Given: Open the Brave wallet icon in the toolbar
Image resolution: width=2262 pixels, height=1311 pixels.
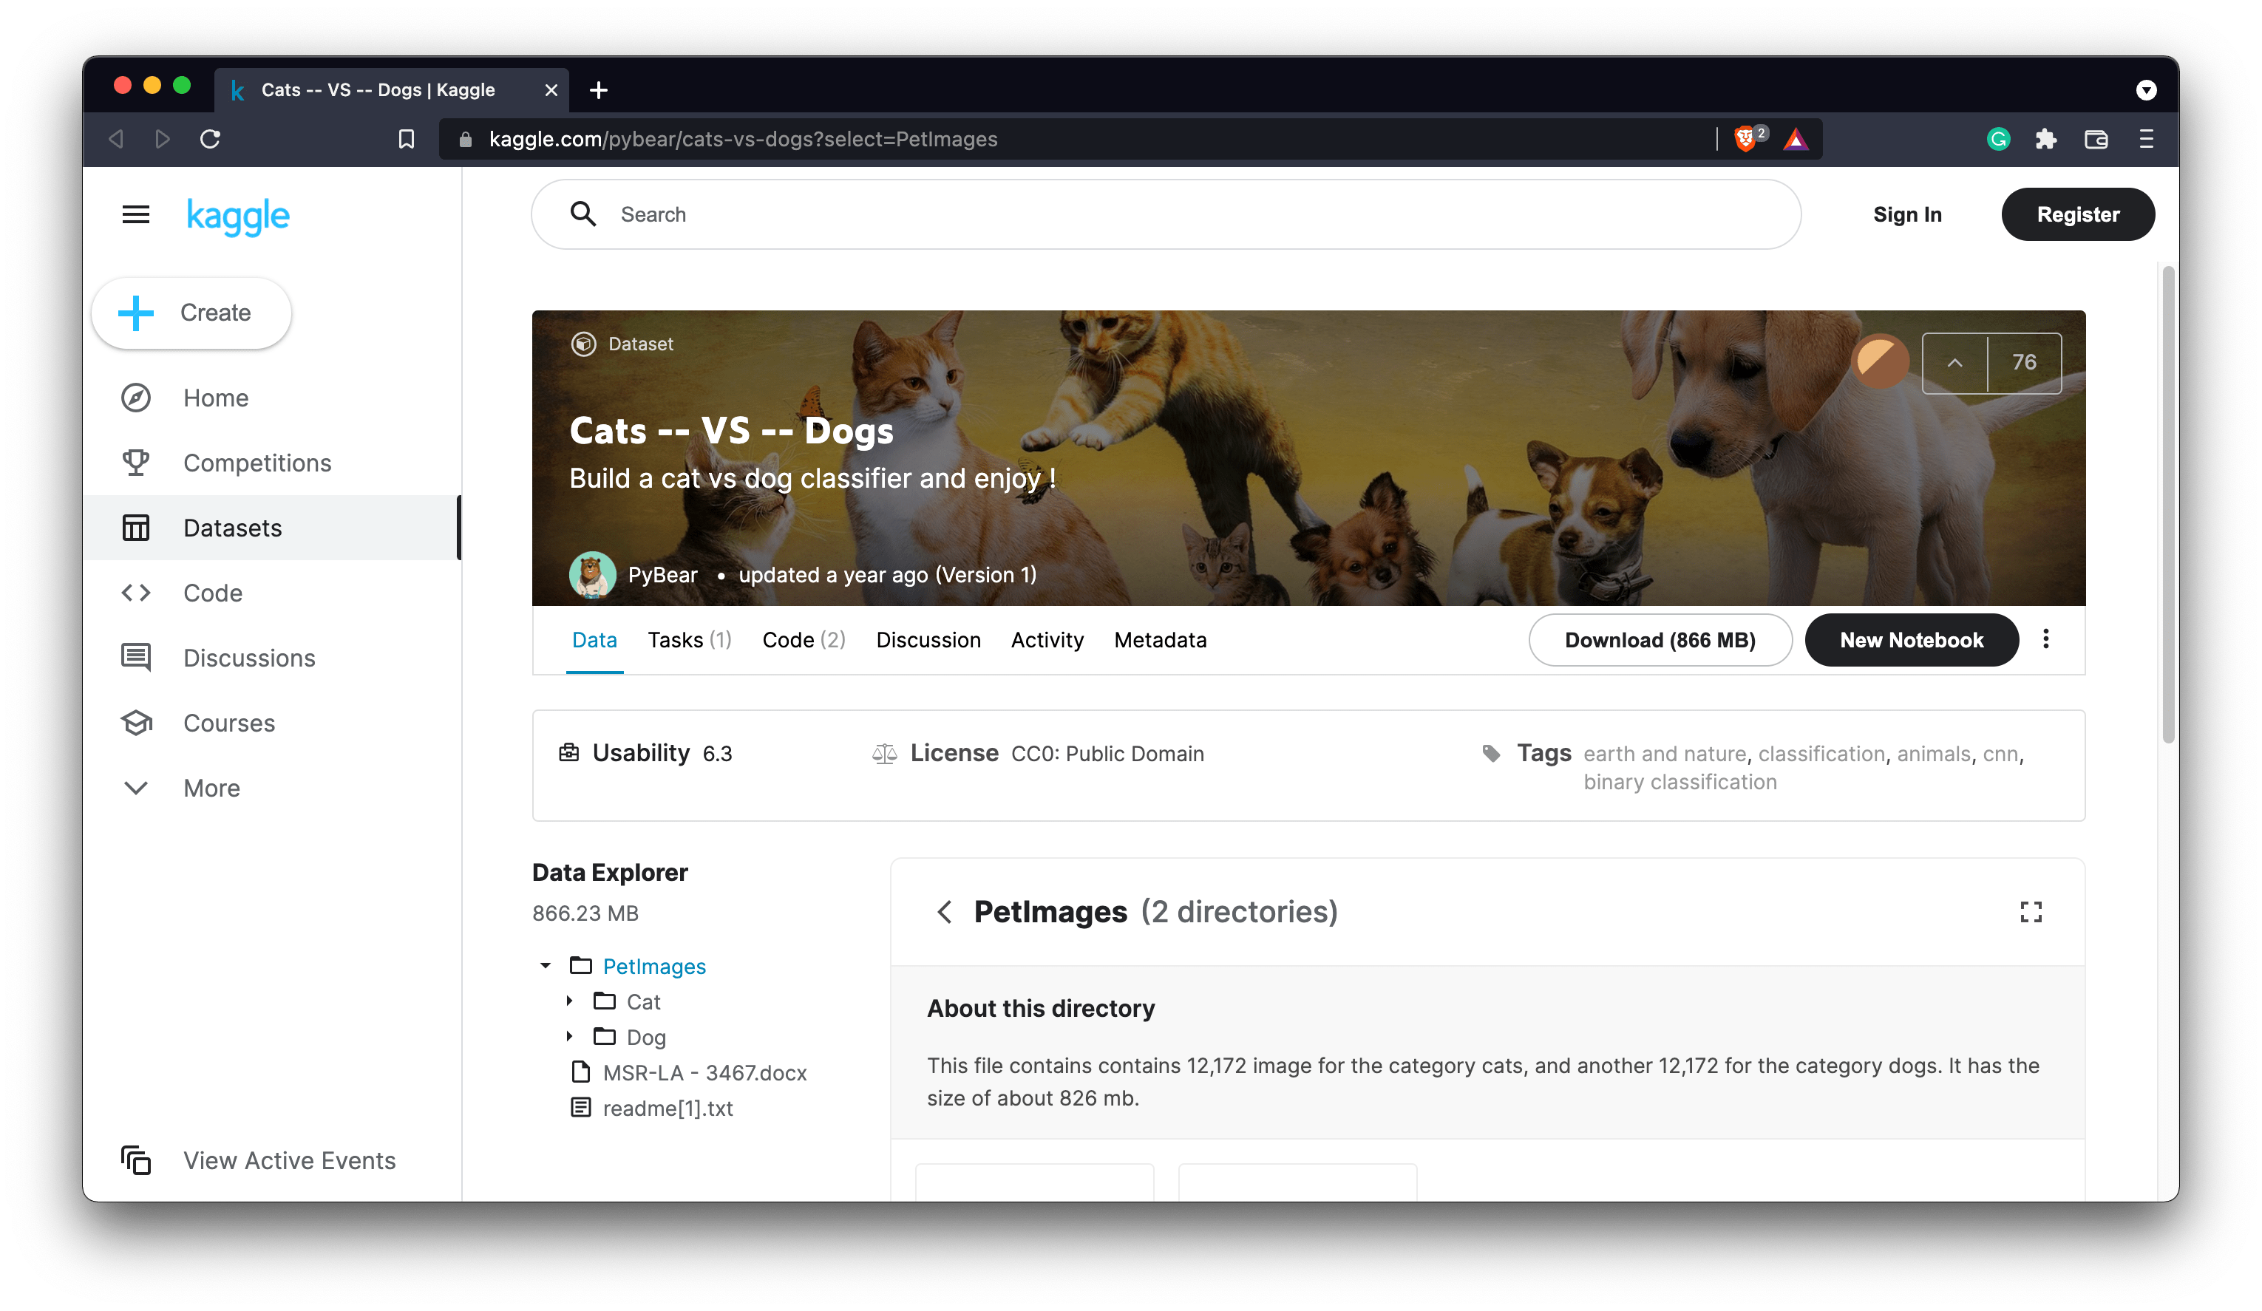Looking at the screenshot, I should point(2096,139).
